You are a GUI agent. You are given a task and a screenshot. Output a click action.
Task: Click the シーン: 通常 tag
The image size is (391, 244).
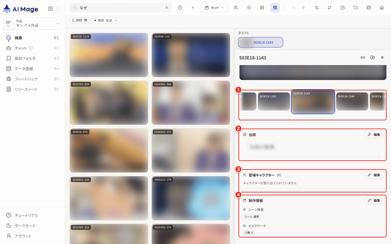252,217
